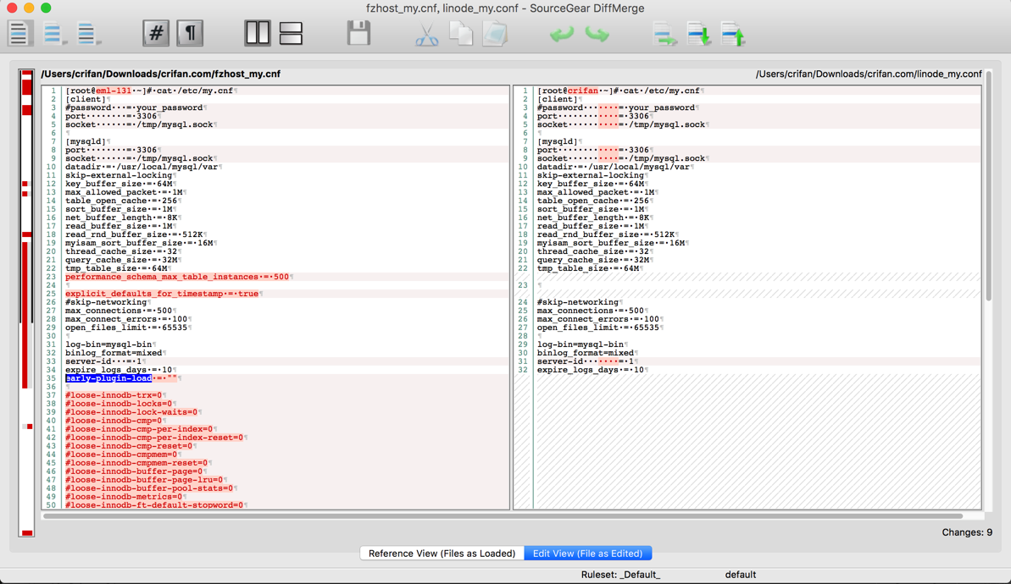The image size is (1011, 584).
Task: Click '#loose-innodb-metrics=0' line in left pane
Action: click(124, 497)
